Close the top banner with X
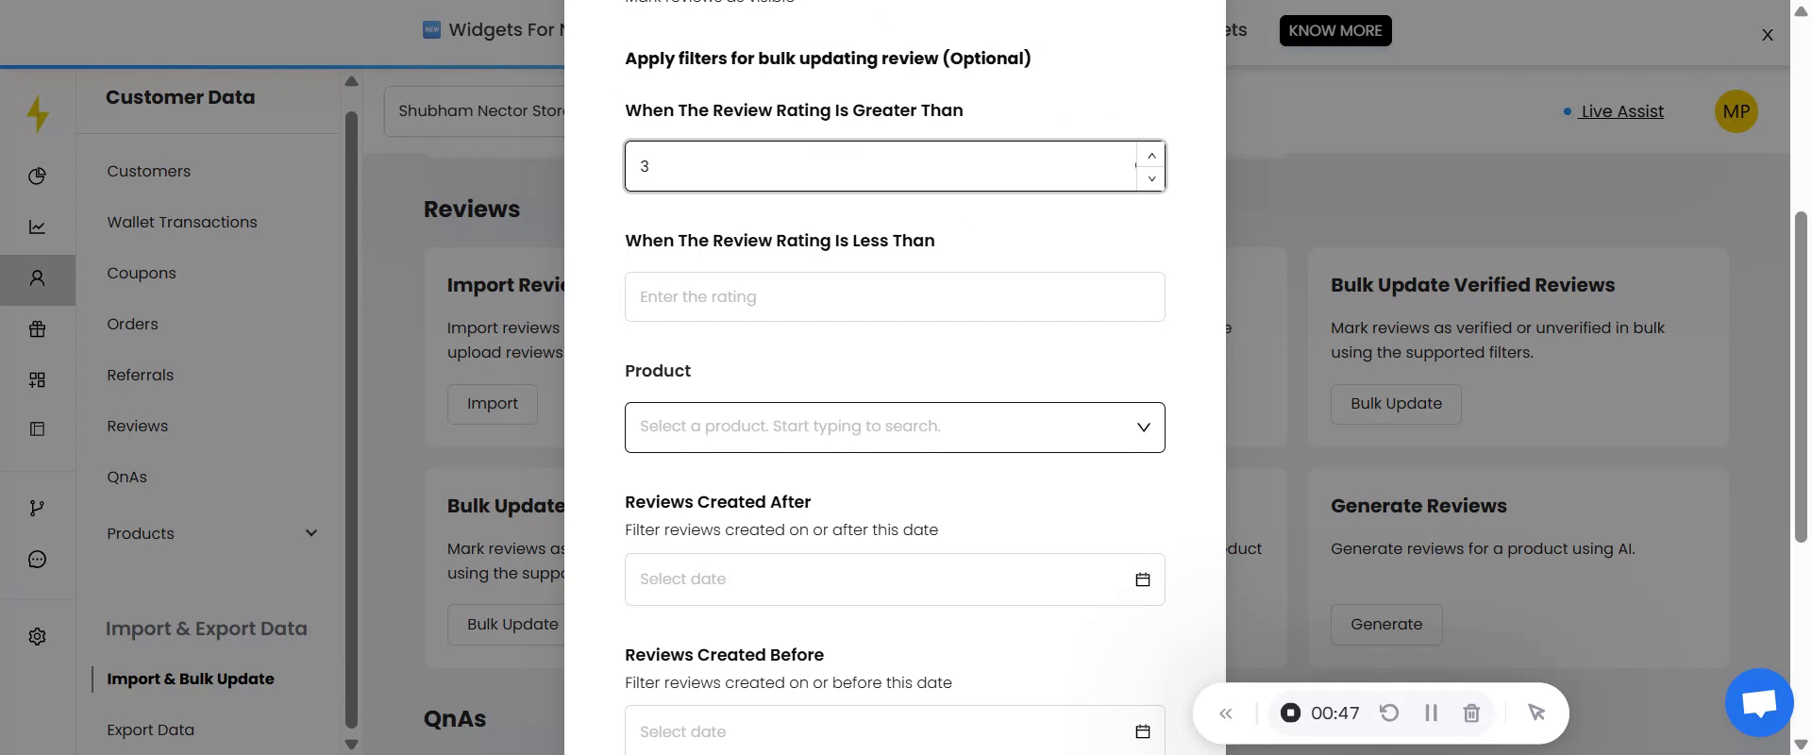Viewport: 1812px width, 755px height. tap(1768, 35)
